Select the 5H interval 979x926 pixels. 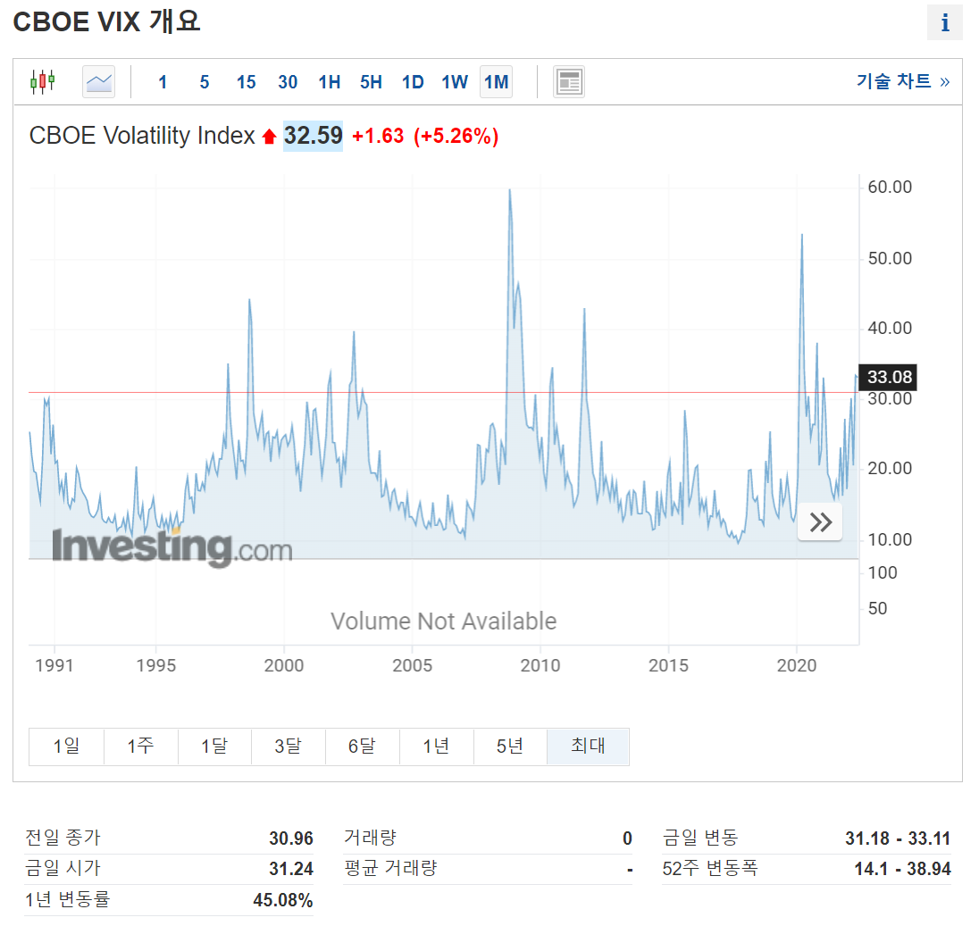coord(371,82)
